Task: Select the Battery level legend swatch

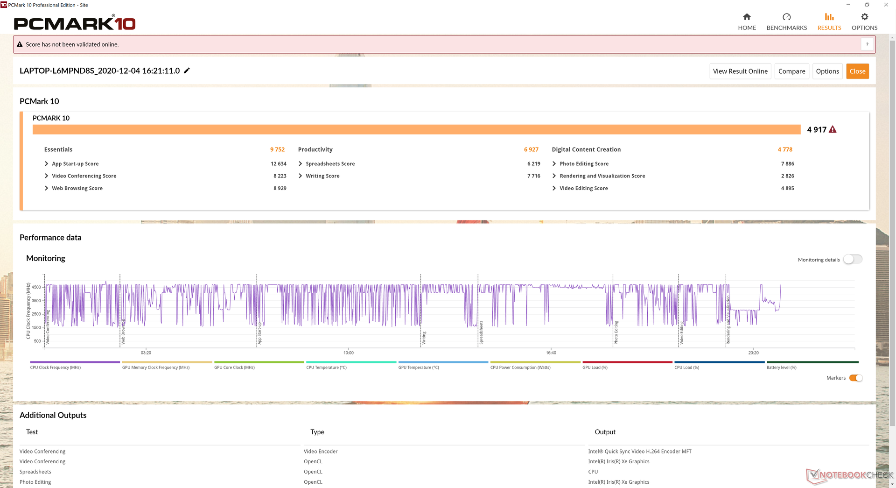Action: (x=812, y=362)
